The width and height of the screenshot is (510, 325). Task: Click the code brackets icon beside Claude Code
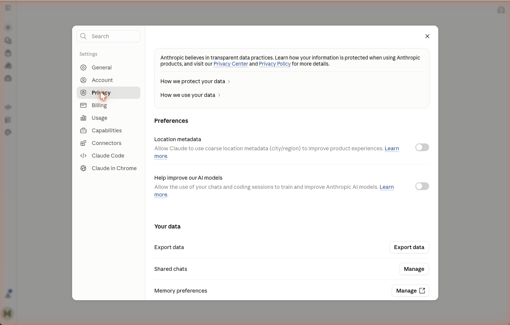coord(83,156)
